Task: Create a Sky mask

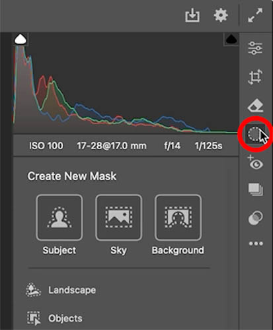Action: tap(118, 225)
